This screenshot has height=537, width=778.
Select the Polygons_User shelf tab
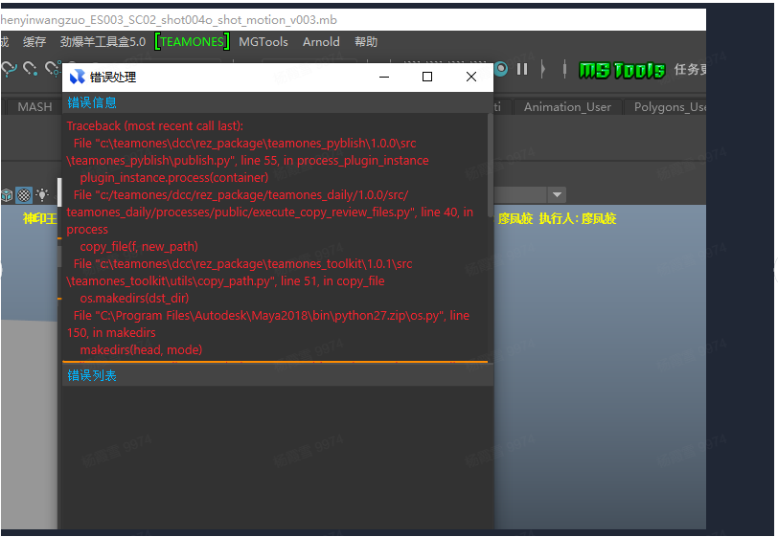670,107
